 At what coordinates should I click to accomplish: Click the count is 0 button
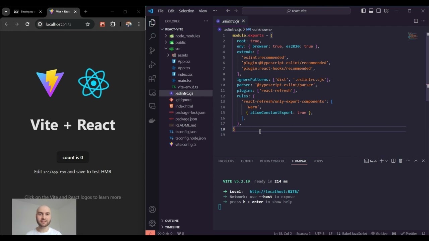(73, 157)
